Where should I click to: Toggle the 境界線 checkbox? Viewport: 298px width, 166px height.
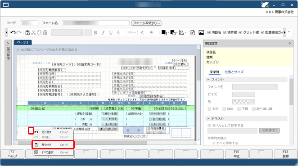click(x=225, y=33)
